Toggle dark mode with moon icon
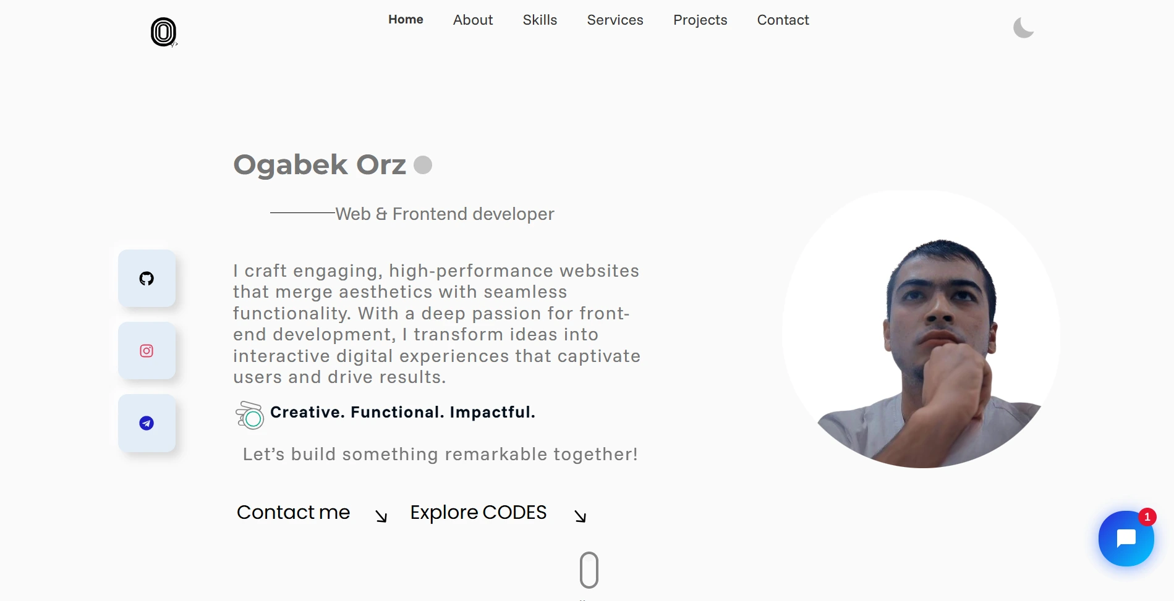This screenshot has height=601, width=1174. tap(1023, 28)
